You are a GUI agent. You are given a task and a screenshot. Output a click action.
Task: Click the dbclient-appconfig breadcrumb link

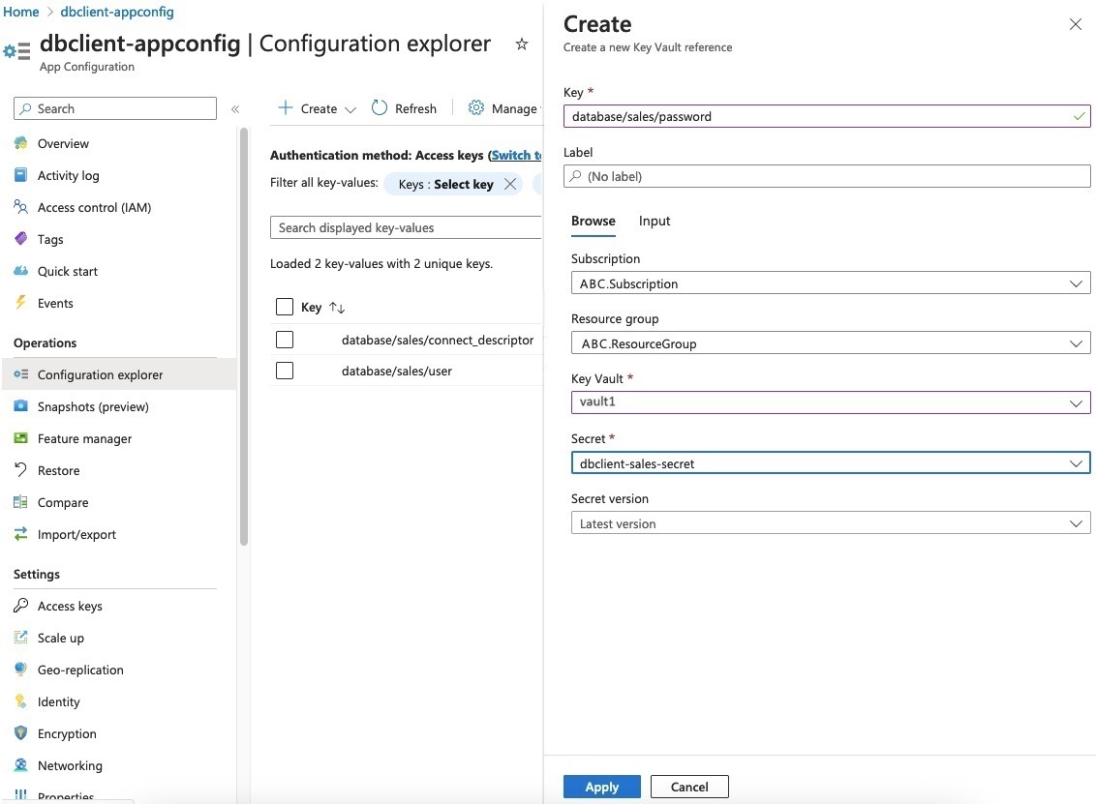[117, 12]
